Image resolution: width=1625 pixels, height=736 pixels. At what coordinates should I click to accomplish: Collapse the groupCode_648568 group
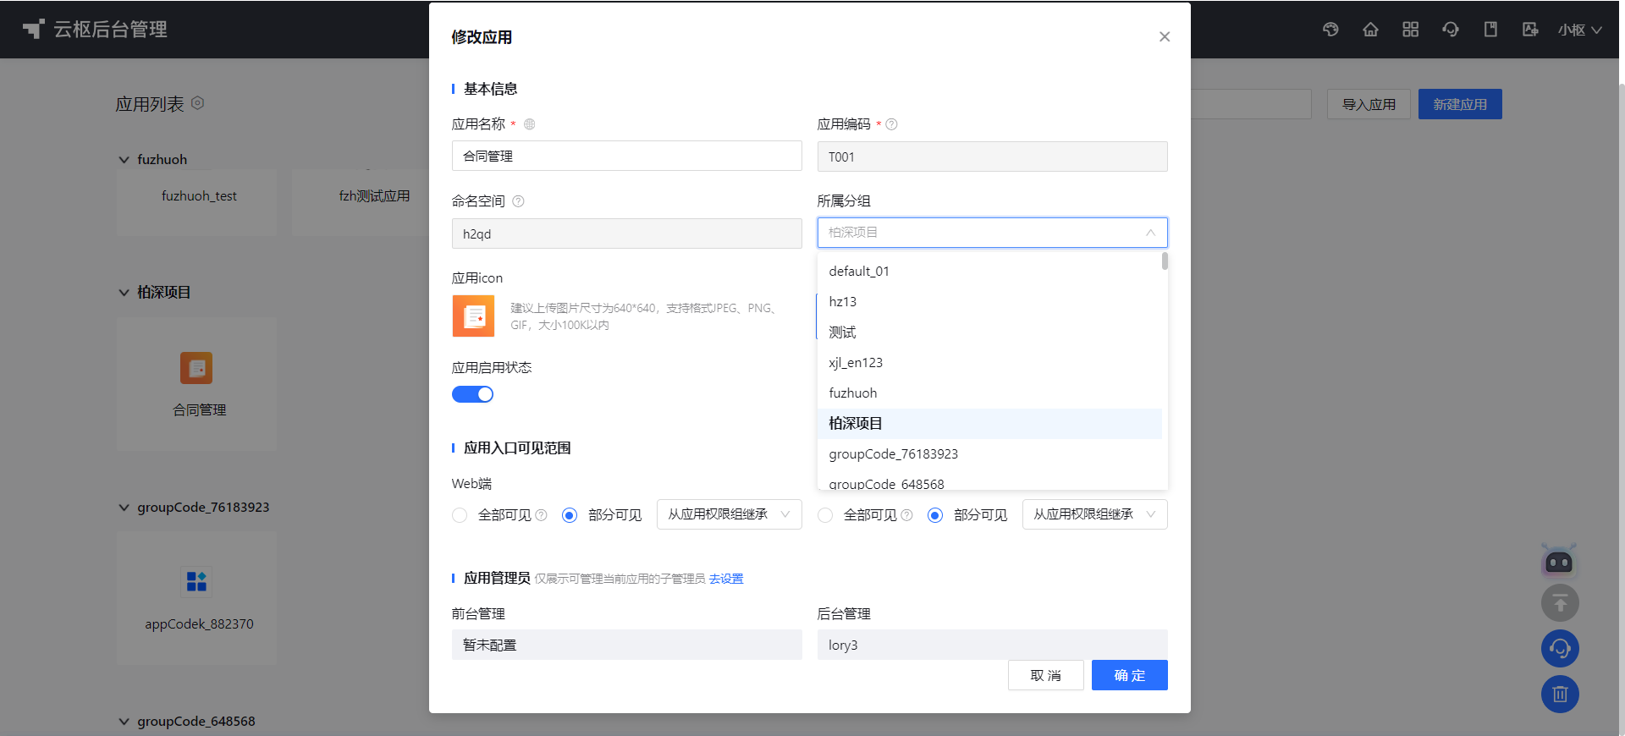click(124, 722)
